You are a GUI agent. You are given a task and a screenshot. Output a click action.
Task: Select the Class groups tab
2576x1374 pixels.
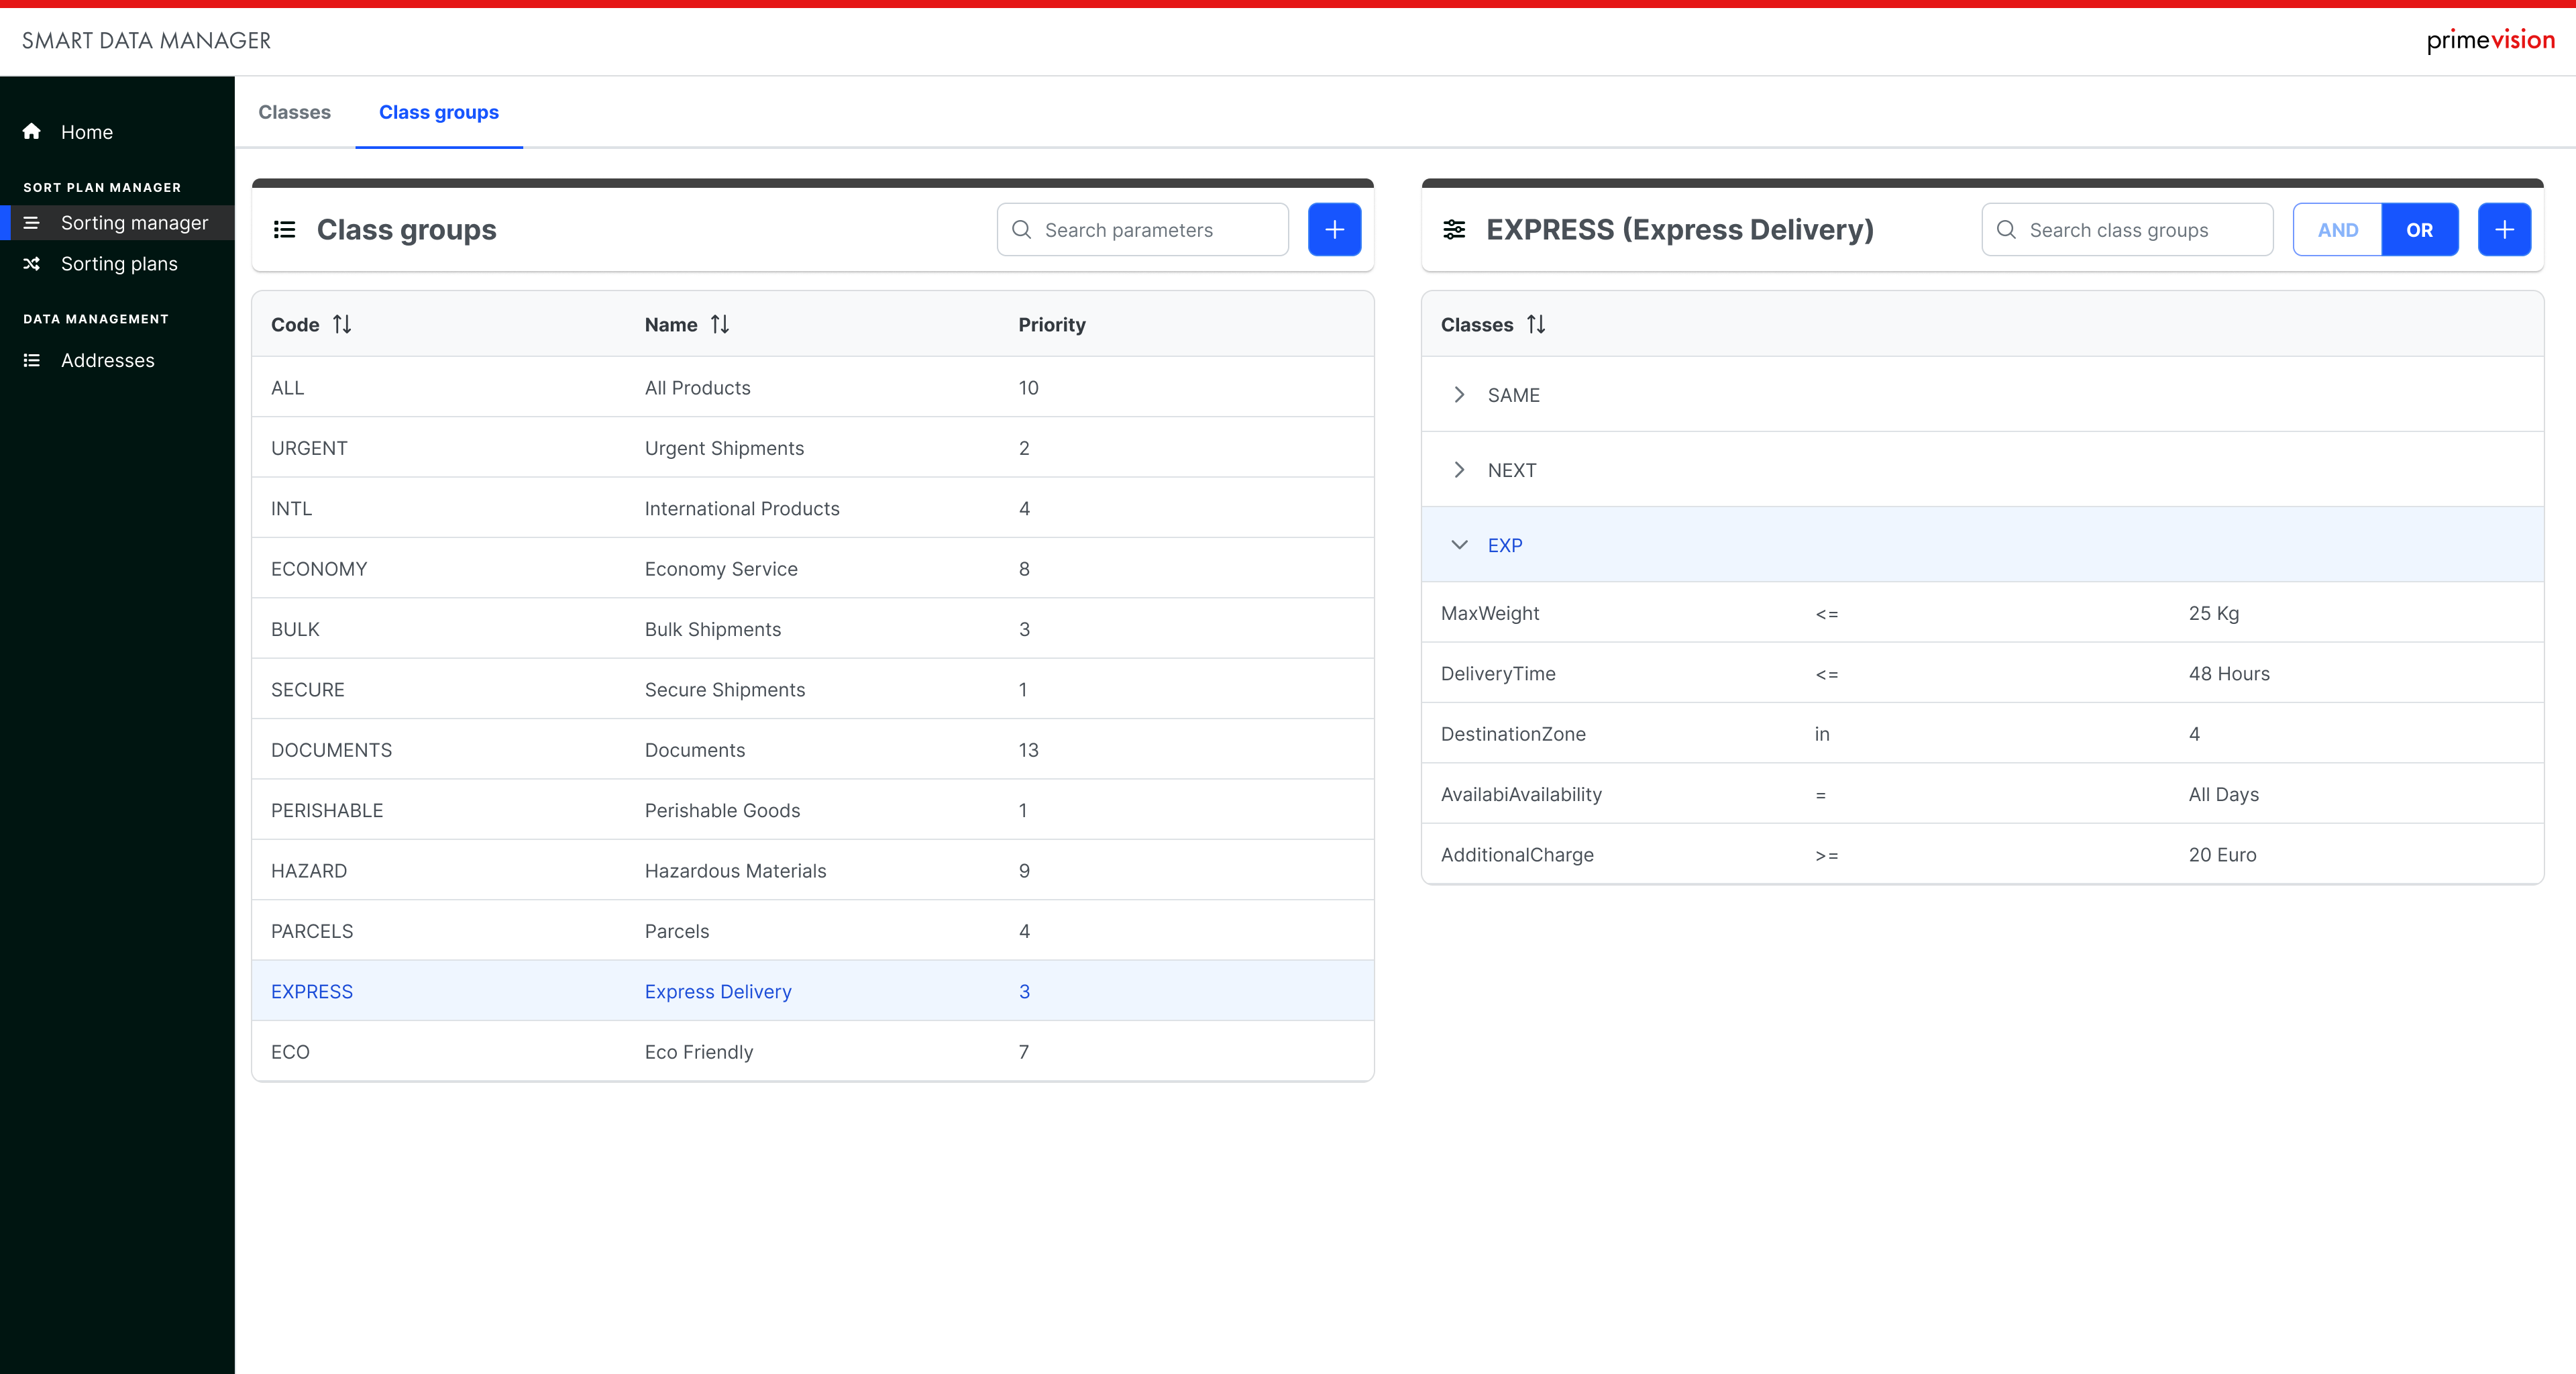438,112
